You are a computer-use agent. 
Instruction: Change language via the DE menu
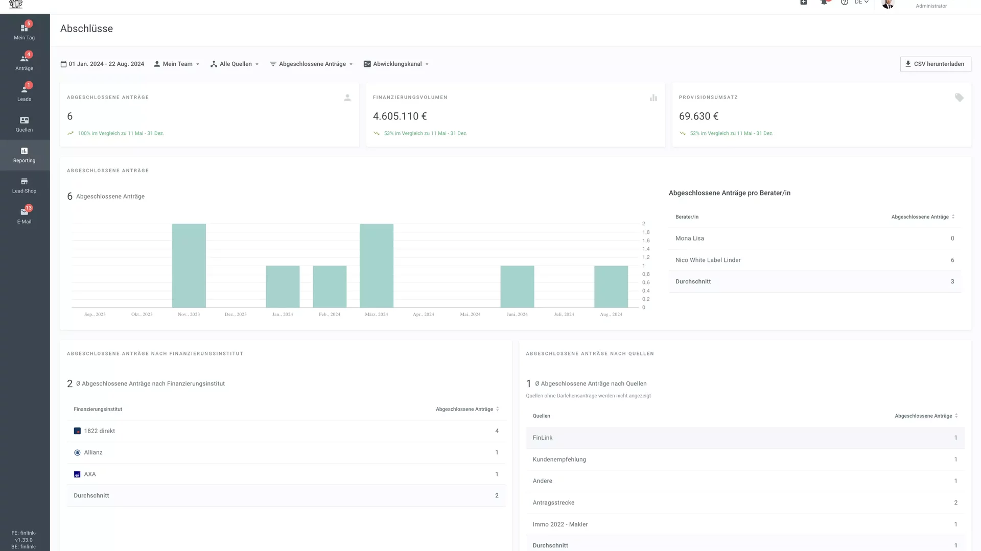point(860,2)
